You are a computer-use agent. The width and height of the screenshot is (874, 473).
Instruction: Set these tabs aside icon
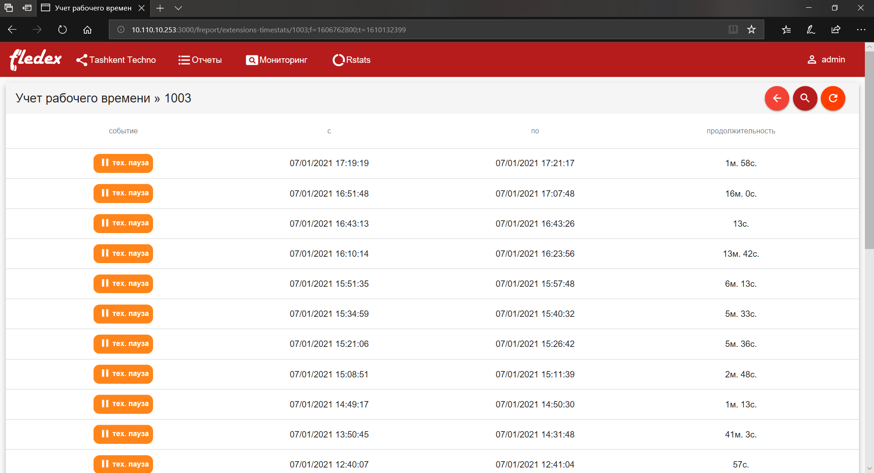pyautogui.click(x=27, y=8)
